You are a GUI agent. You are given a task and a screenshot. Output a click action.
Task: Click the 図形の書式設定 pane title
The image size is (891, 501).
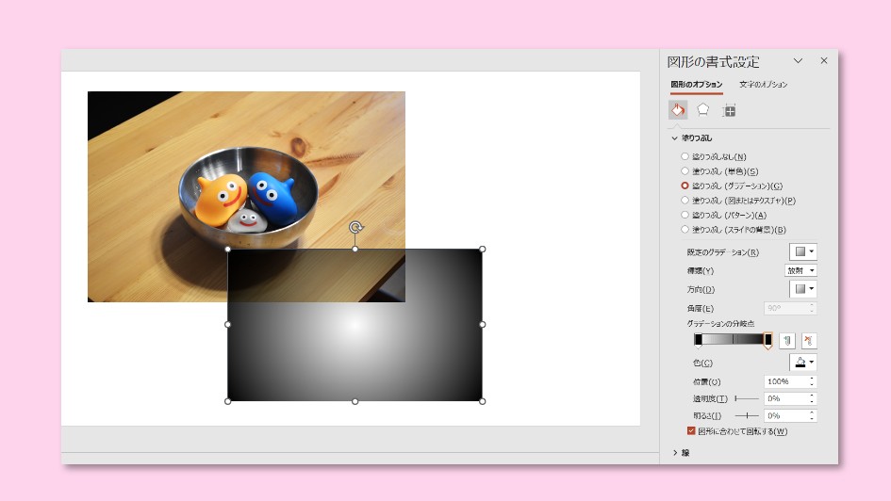click(713, 61)
